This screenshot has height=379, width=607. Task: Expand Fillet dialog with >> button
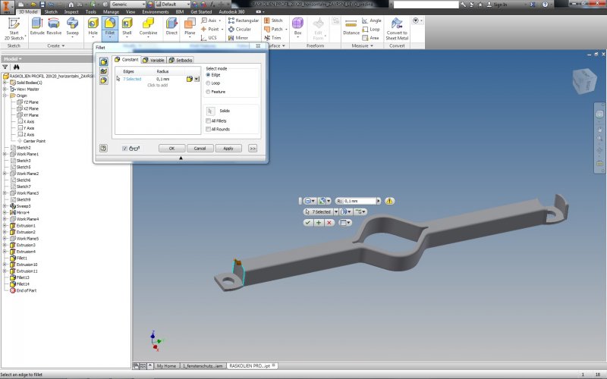253,148
